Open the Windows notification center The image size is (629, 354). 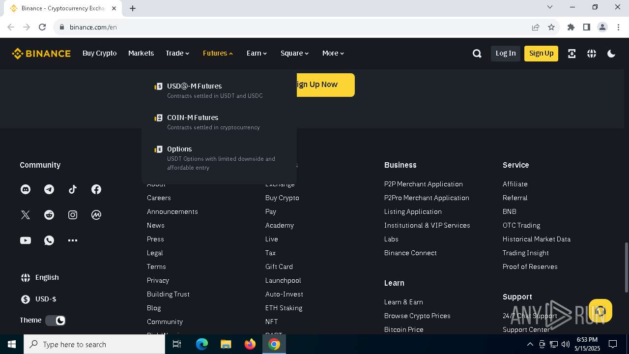613,344
